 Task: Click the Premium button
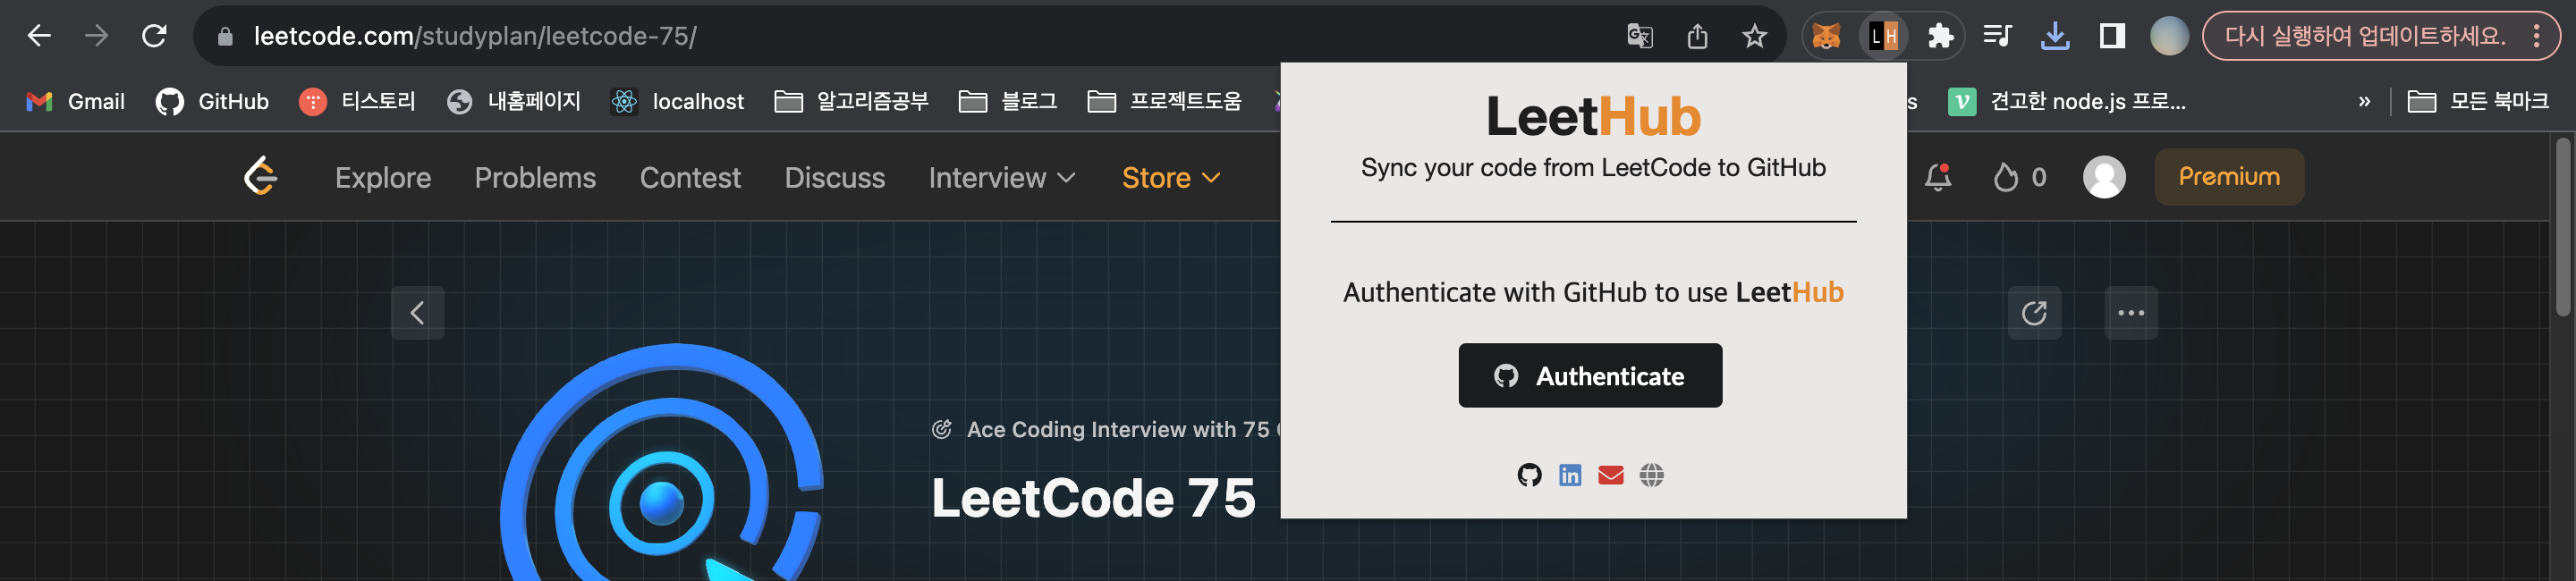[2228, 177]
